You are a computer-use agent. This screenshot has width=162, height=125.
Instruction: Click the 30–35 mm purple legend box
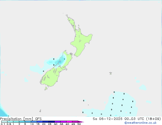pos(57,122)
